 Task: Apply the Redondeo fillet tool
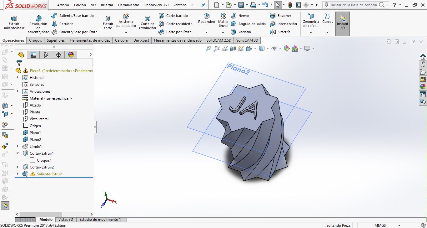point(207,19)
